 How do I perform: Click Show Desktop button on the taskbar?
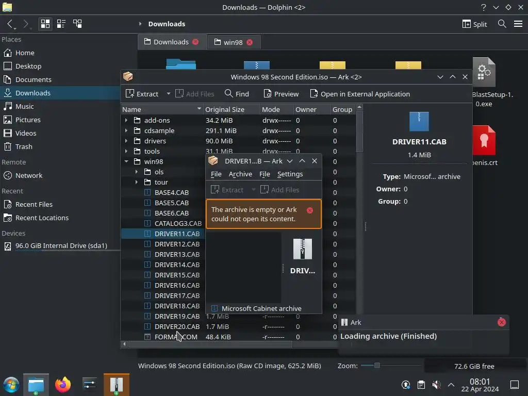[515, 385]
